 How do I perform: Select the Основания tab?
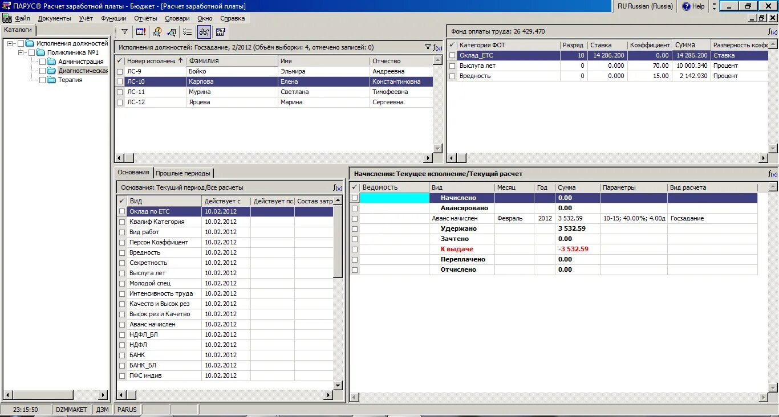point(133,172)
